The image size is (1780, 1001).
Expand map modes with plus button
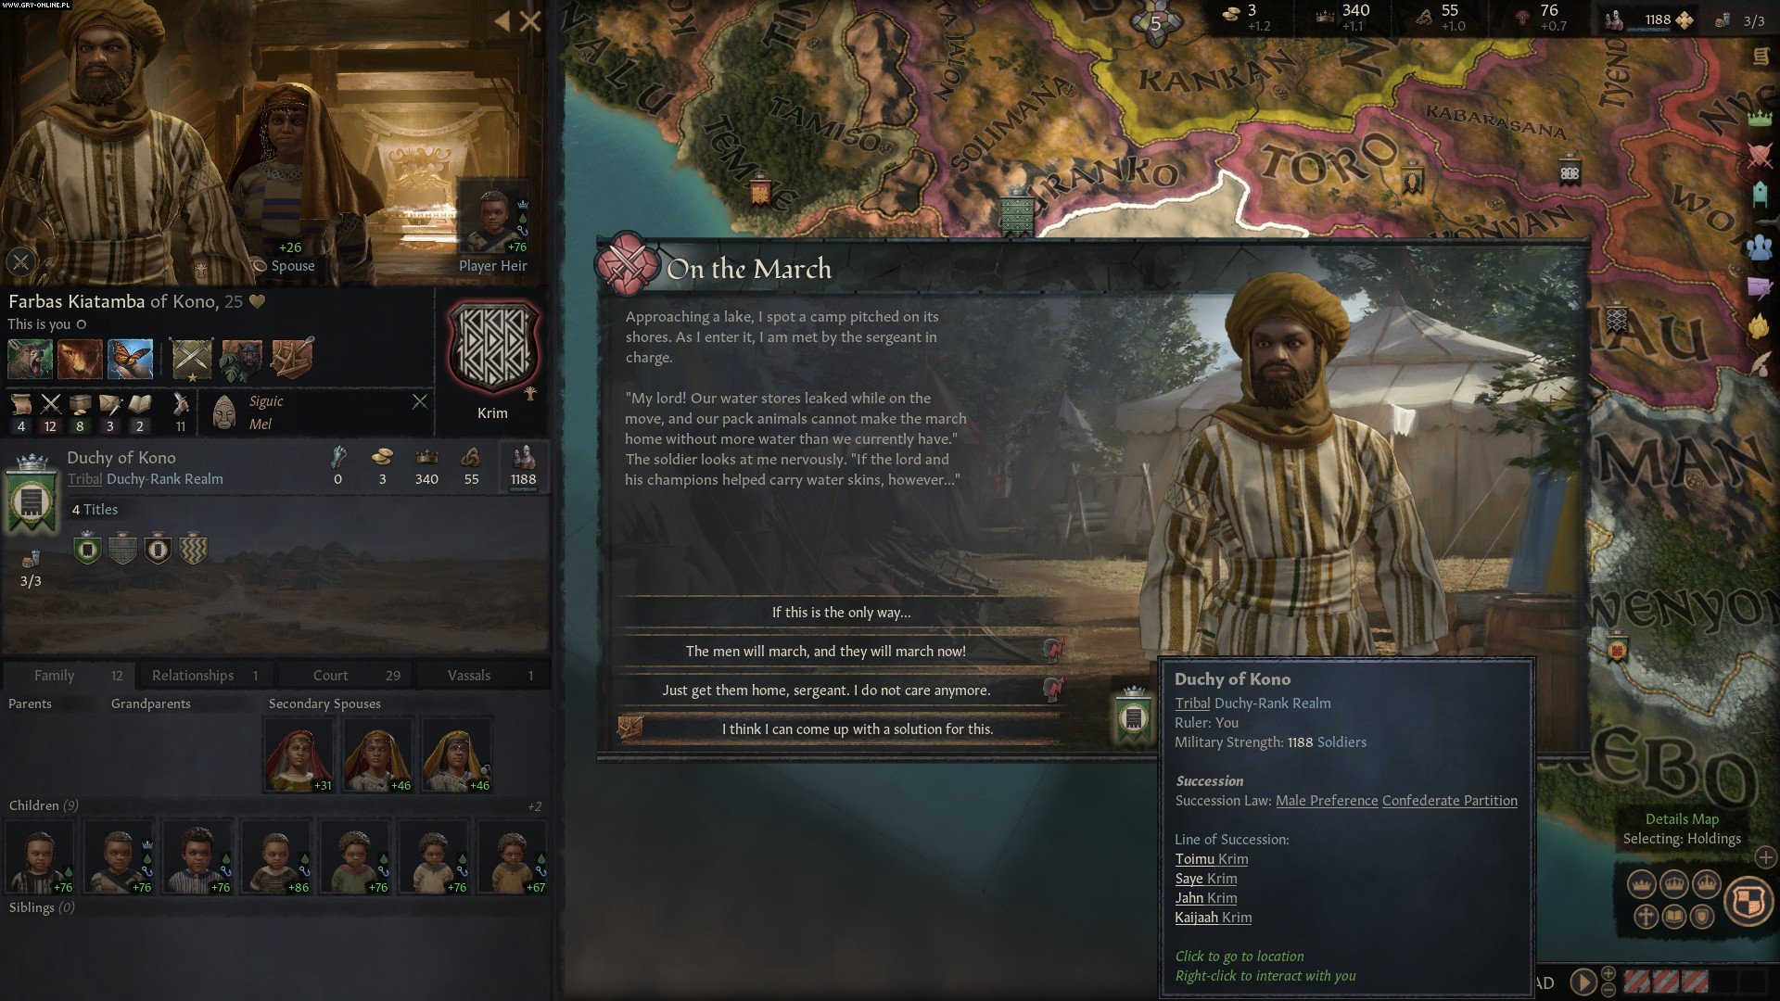1765,857
